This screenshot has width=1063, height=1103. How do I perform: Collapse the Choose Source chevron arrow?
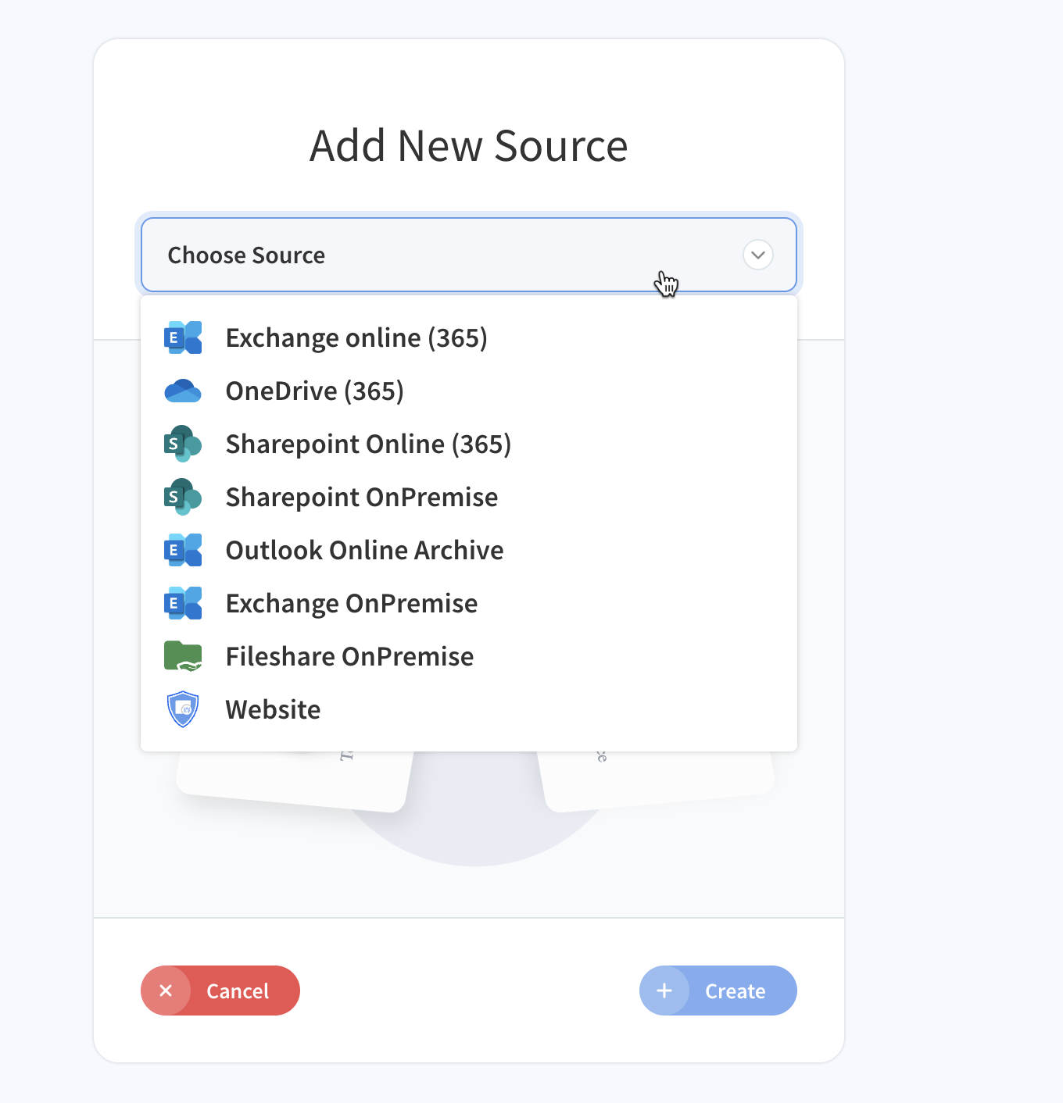click(x=758, y=255)
